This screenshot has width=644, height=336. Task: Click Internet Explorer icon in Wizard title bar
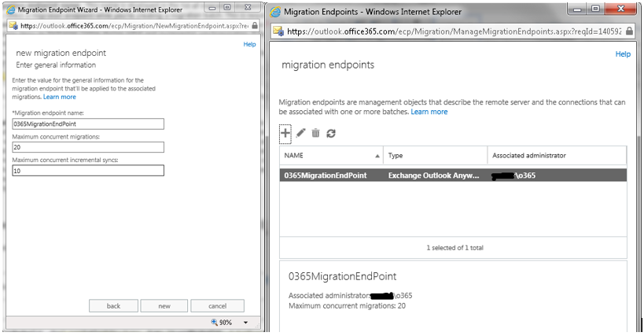[11, 9]
